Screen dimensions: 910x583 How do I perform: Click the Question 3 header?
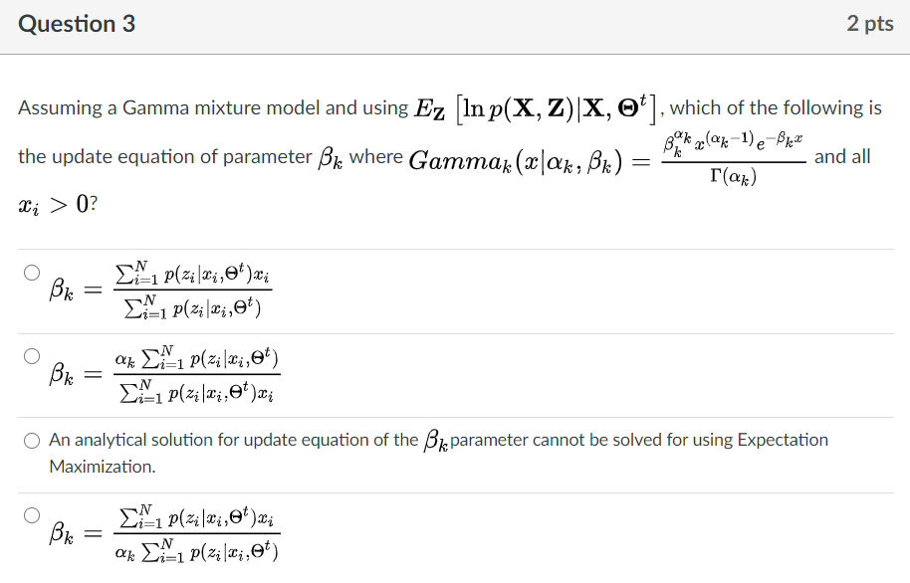click(77, 24)
